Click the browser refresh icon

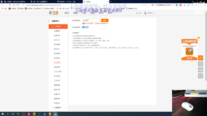point(10,5)
